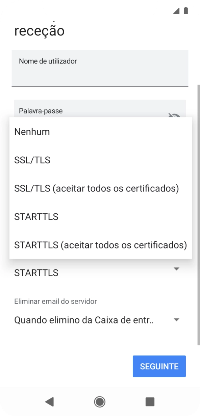Choose STARTTLS aceitar todos os certificados

coord(100,245)
